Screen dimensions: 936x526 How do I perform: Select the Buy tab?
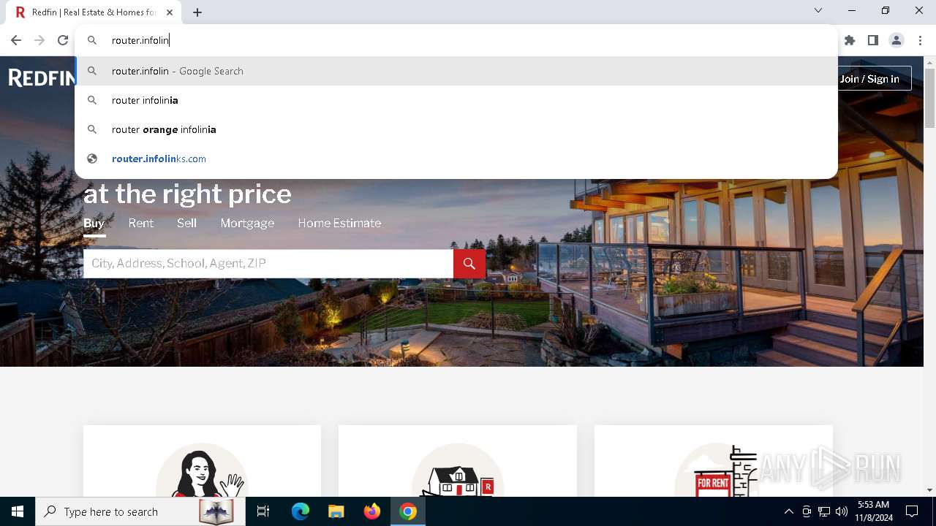point(94,223)
